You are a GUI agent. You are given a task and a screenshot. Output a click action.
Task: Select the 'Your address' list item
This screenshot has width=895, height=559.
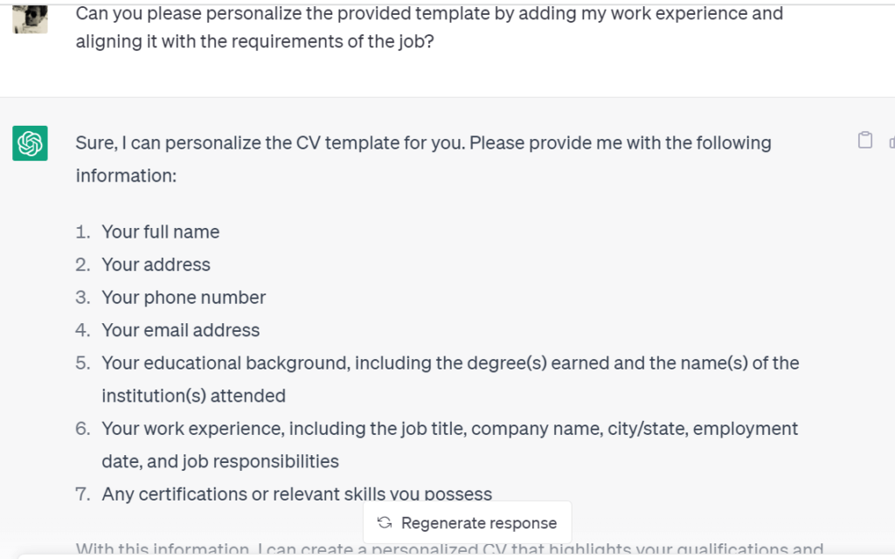pos(156,265)
